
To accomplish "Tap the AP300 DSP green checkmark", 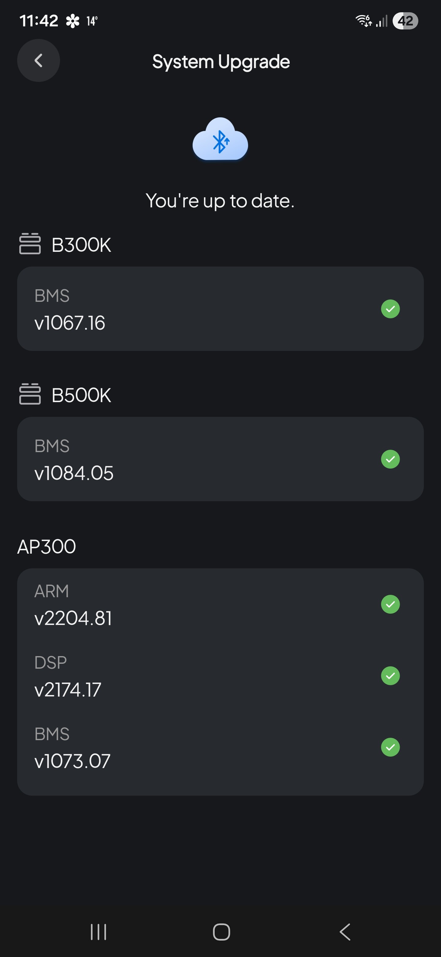I will pyautogui.click(x=390, y=676).
